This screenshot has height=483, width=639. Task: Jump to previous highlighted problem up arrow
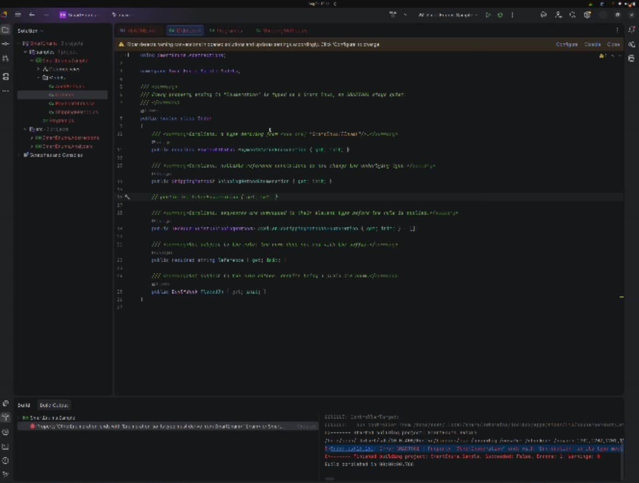[x=613, y=55]
